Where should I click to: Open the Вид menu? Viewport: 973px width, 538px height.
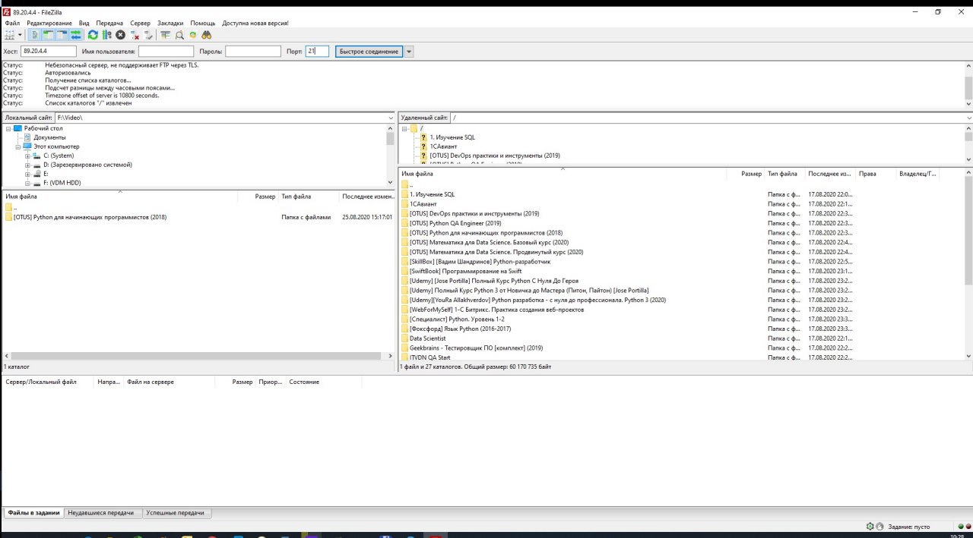[84, 24]
